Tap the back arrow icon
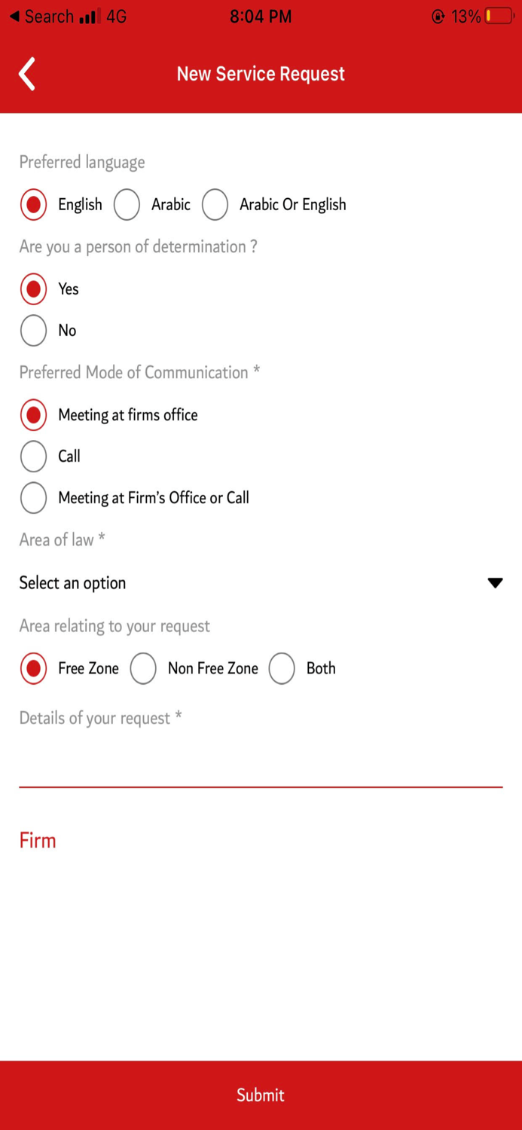522x1130 pixels. 27,74
